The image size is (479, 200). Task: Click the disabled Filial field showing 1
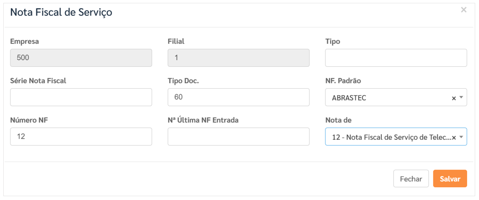pyautogui.click(x=238, y=58)
